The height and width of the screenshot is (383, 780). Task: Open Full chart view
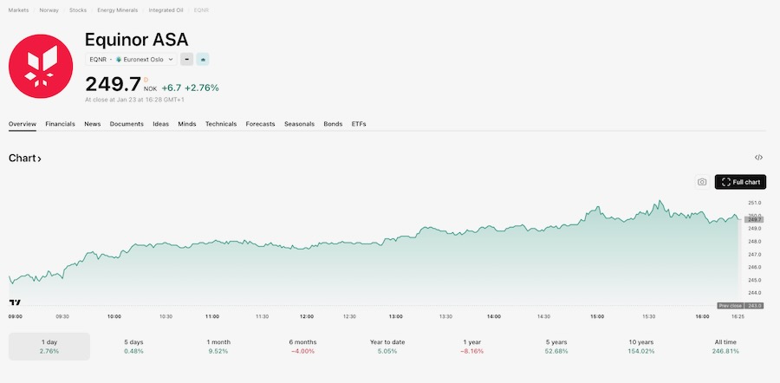click(740, 182)
